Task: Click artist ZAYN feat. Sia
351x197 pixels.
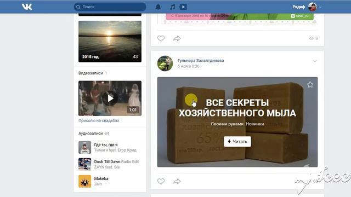Action: [107, 167]
